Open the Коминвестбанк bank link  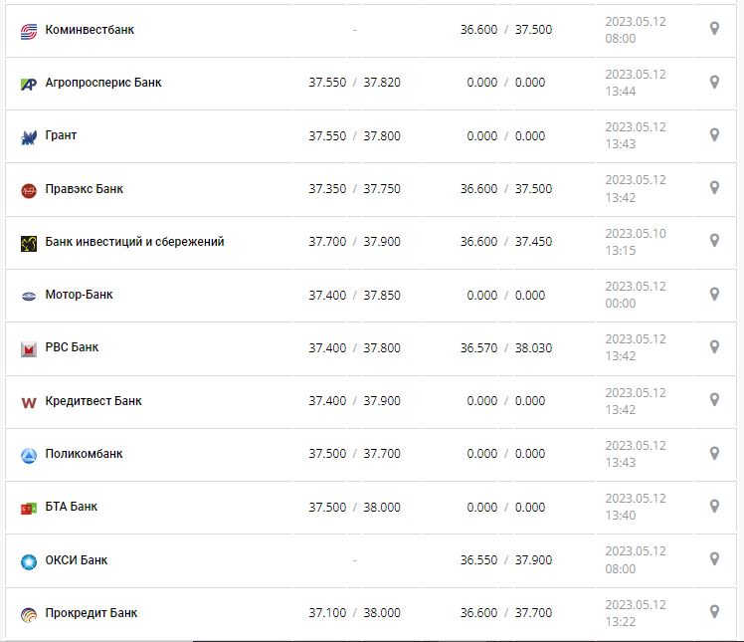tap(90, 30)
